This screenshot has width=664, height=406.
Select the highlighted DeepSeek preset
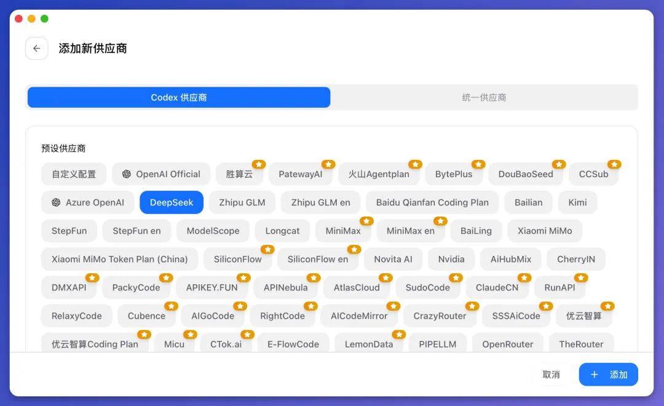click(x=172, y=202)
